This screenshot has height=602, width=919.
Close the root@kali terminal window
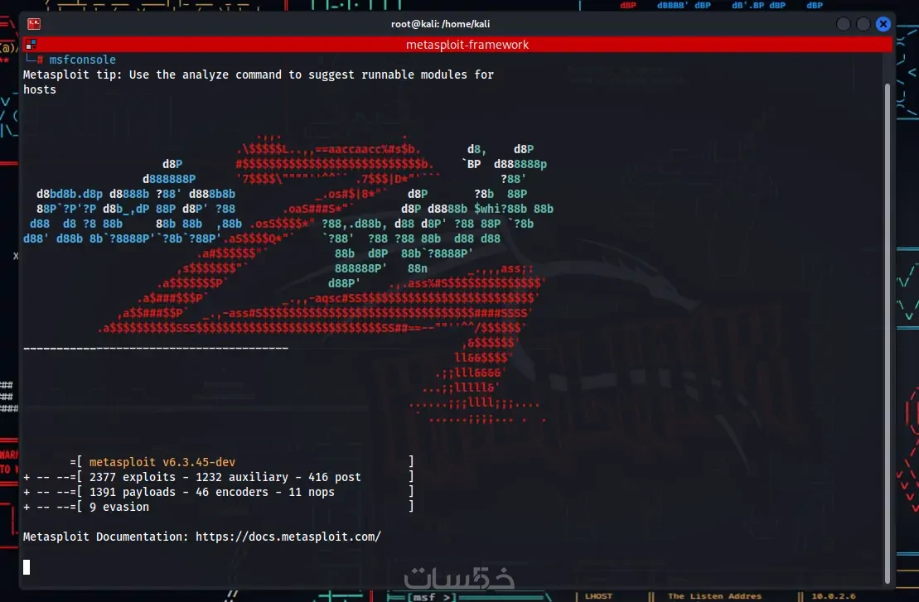883,24
